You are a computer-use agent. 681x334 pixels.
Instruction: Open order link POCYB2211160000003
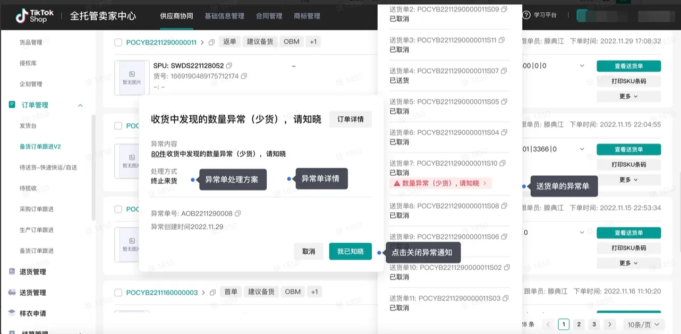pos(162,293)
